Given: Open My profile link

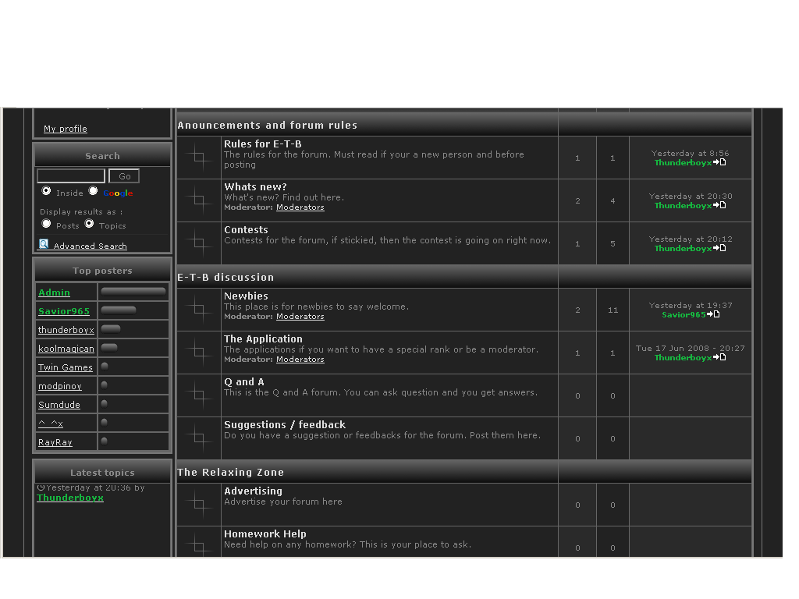Looking at the screenshot, I should pyautogui.click(x=66, y=129).
